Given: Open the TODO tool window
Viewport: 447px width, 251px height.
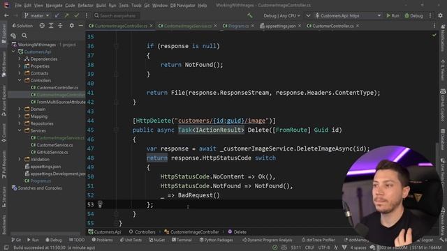Looking at the screenshot, I should [77, 240].
